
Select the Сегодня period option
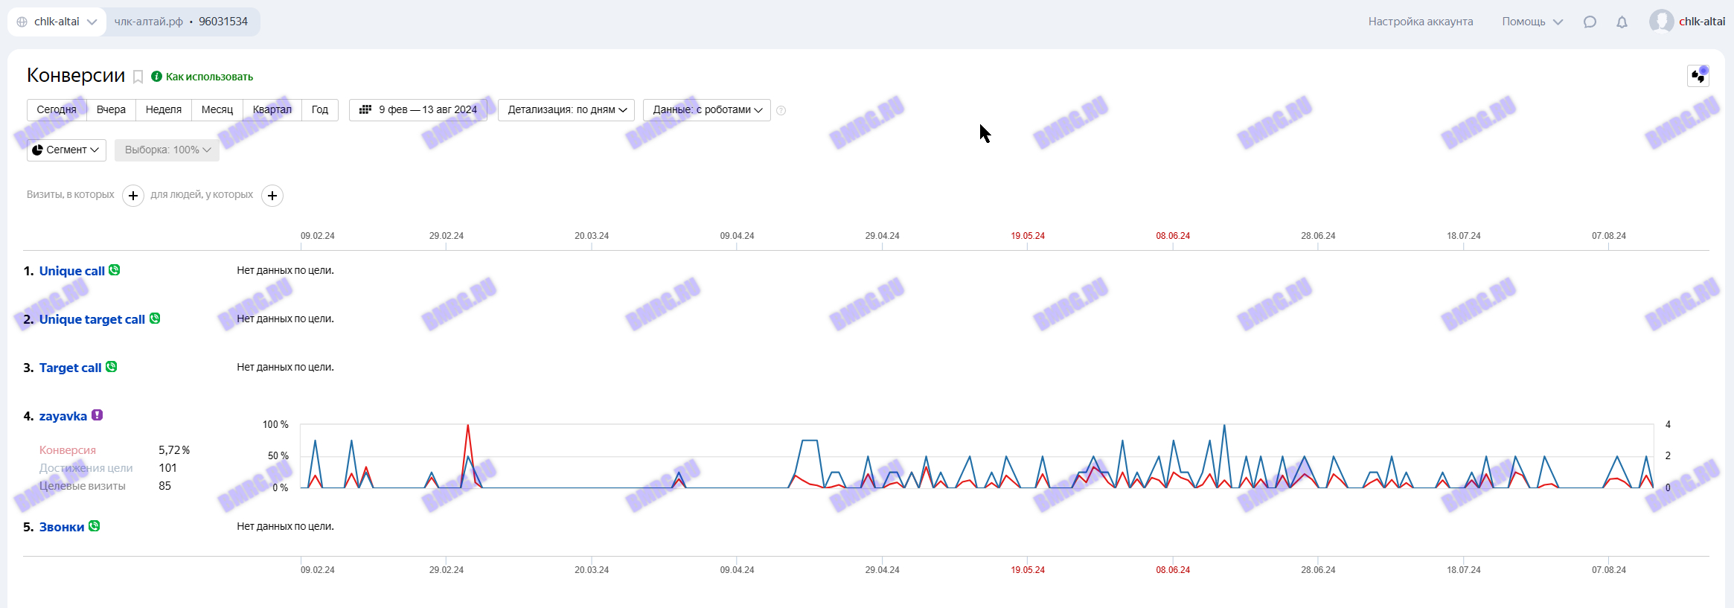57,110
